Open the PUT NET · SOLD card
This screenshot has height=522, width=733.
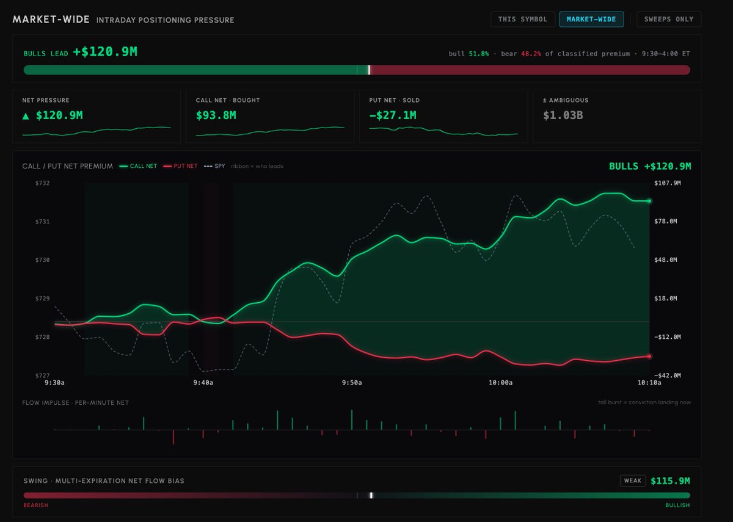point(443,117)
